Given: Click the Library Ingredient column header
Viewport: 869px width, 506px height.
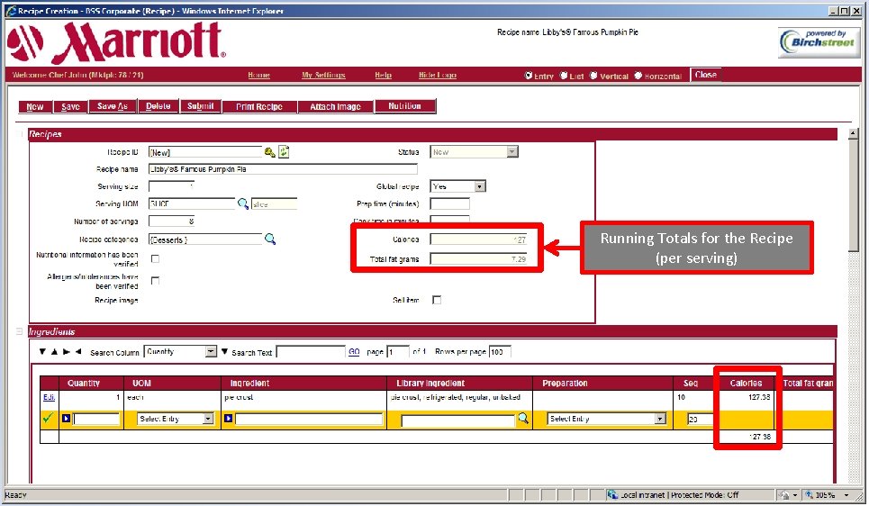Looking at the screenshot, I should 459,383.
